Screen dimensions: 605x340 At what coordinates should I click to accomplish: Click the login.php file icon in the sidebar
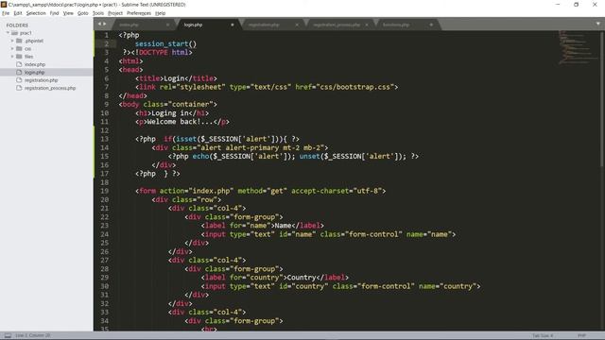(19, 73)
